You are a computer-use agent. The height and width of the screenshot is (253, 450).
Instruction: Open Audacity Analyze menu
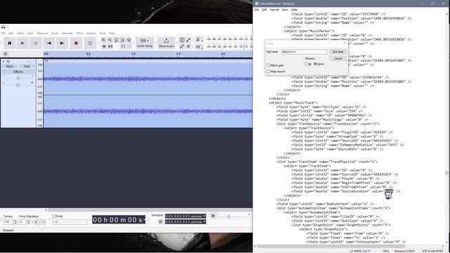point(91,33)
